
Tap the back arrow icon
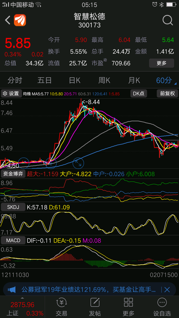8,20
